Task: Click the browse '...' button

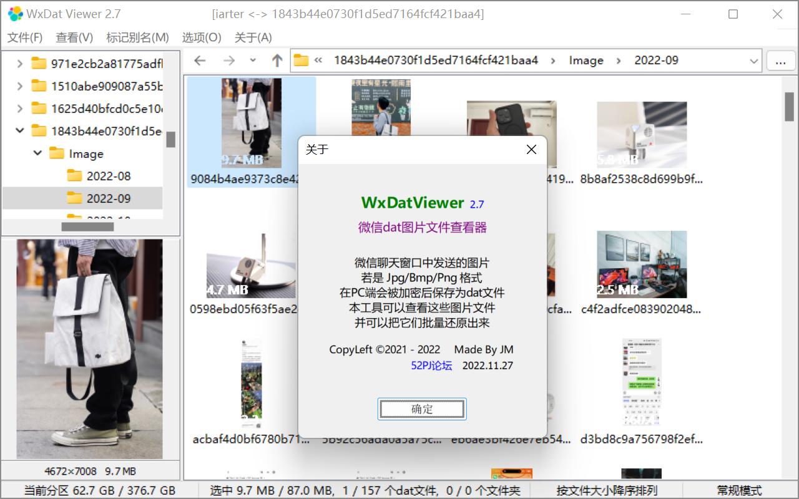Action: click(780, 61)
